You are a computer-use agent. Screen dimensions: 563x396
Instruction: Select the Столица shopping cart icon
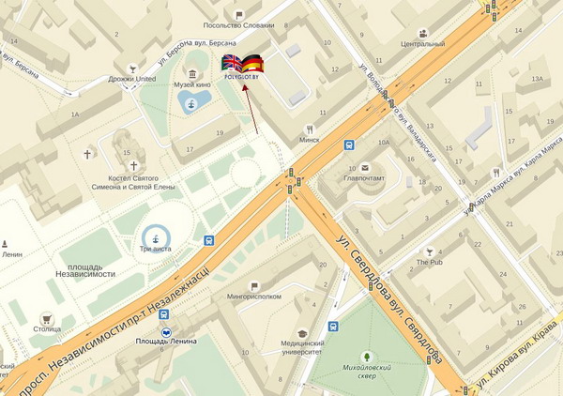tap(47, 319)
